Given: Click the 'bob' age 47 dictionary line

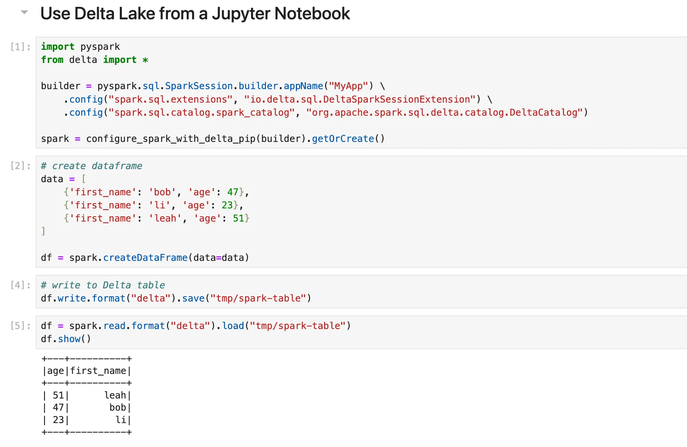Looking at the screenshot, I should (156, 192).
